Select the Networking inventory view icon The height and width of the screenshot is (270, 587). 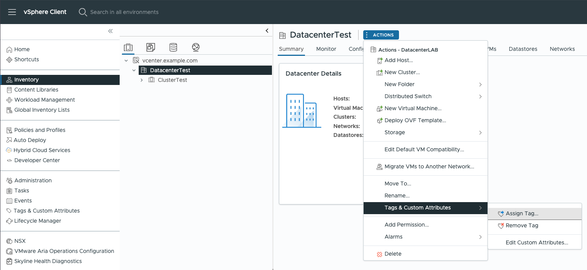pos(196,47)
